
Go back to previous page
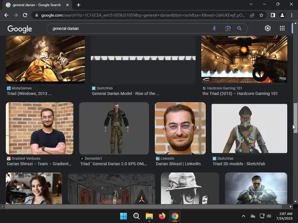click(6, 15)
